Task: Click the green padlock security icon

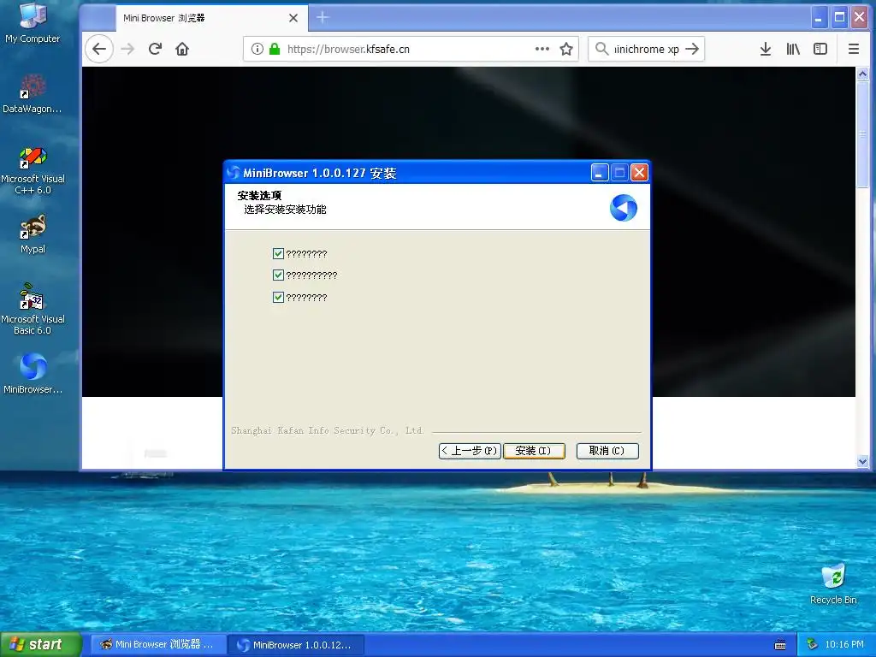Action: tap(275, 49)
